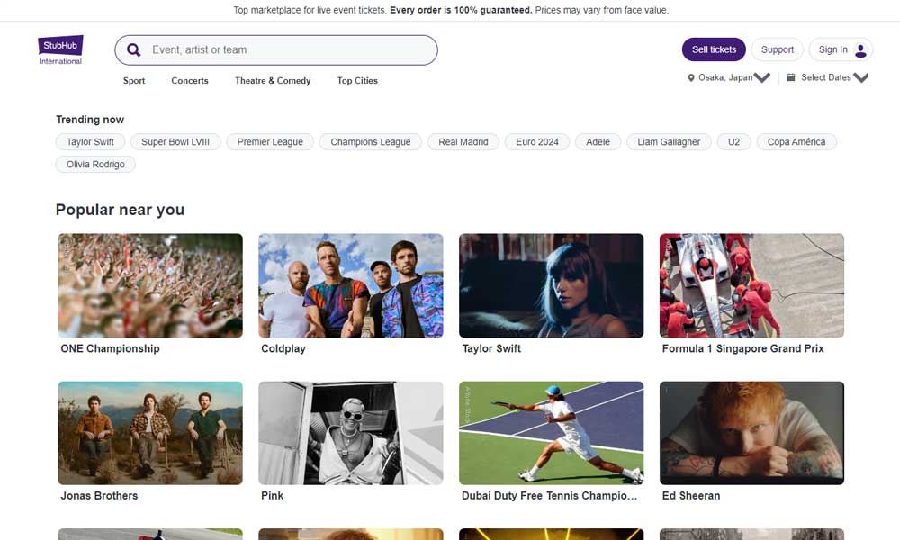Open the Concerts menu
Screen dimensions: 900x540
coord(189,80)
